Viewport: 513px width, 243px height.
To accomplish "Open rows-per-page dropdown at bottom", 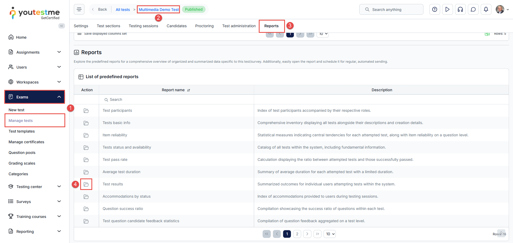I will tap(330, 234).
